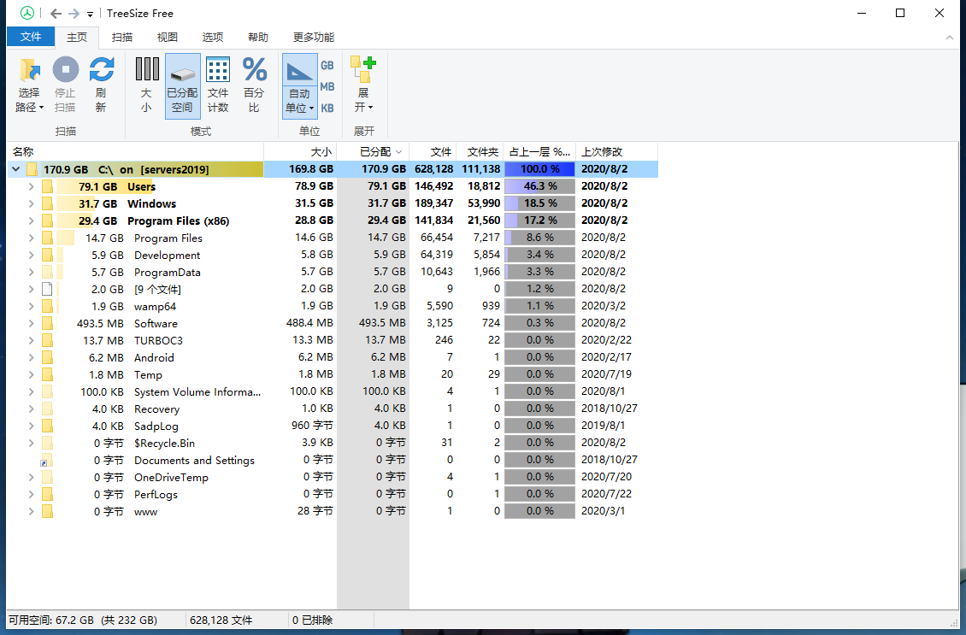Viewport: 966px width, 635px height.
Task: Go forward with the forward arrow
Action: click(74, 13)
